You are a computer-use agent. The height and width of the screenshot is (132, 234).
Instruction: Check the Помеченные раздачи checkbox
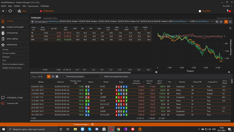[x=65, y=76]
